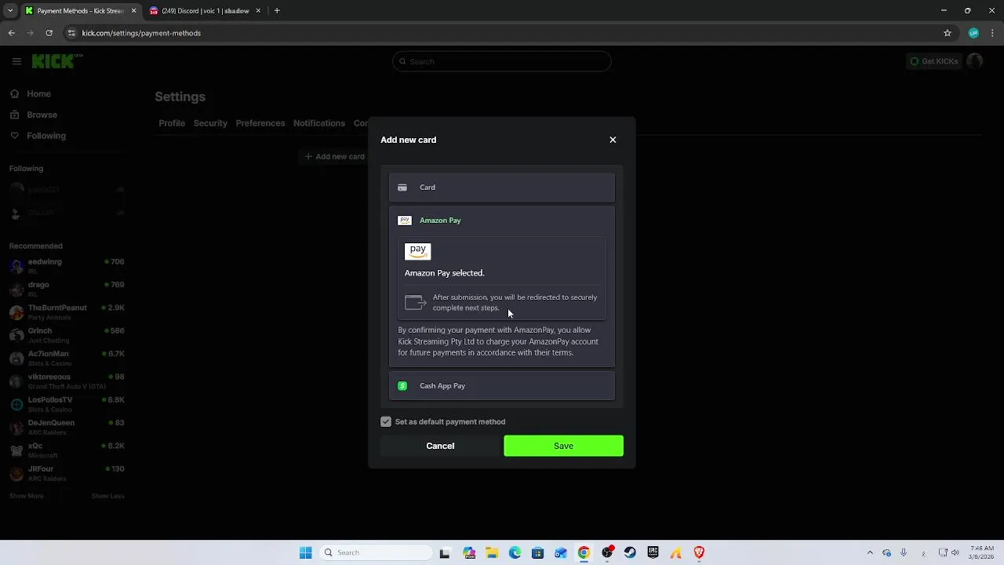1004x565 pixels.
Task: Click Get KICKs button
Action: tap(933, 61)
